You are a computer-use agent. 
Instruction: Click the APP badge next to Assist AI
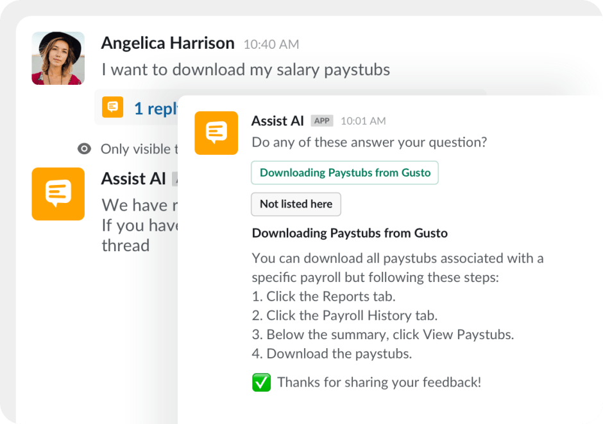(x=321, y=121)
